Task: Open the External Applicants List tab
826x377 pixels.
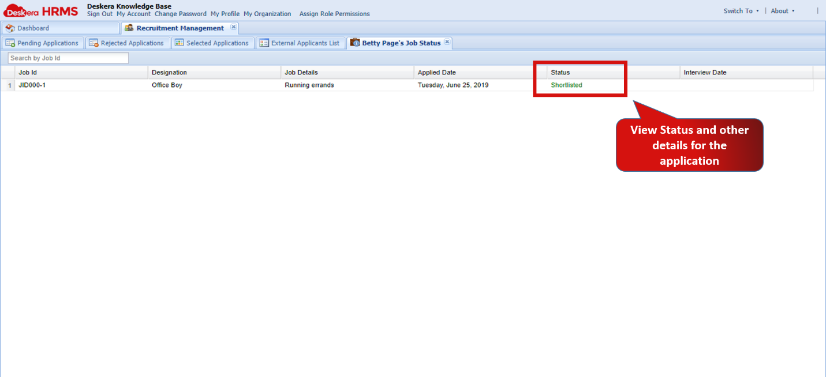Action: (301, 43)
